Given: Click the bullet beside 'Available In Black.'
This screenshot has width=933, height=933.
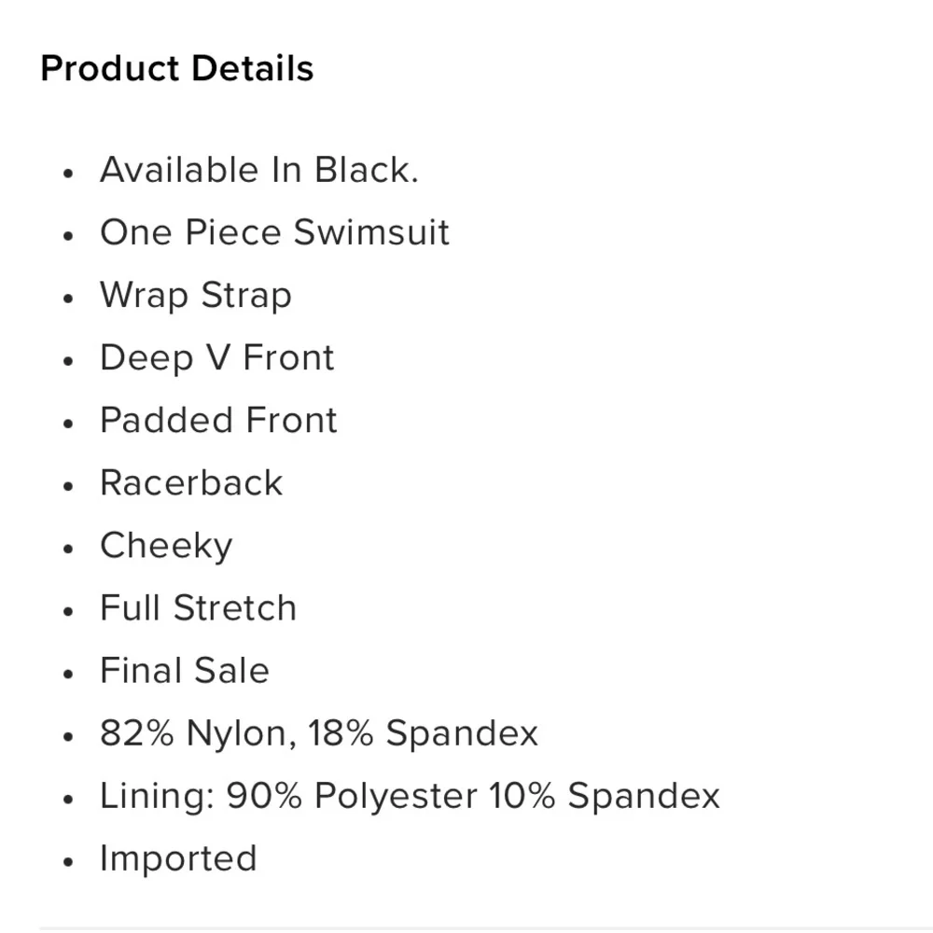Looking at the screenshot, I should [x=67, y=174].
